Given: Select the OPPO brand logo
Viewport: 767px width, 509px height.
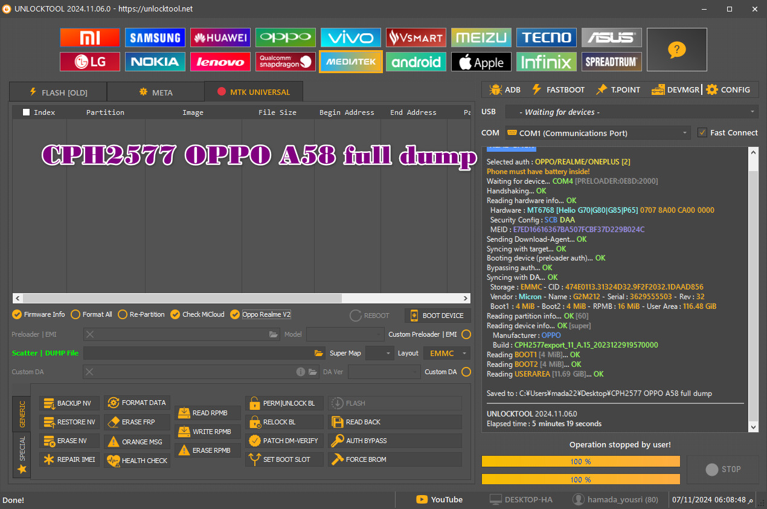Looking at the screenshot, I should pos(285,37).
